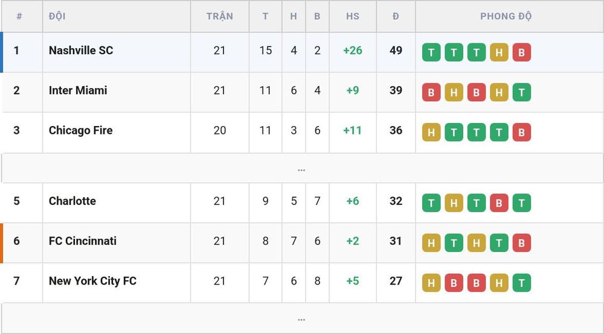Open the Inter Miami team link
This screenshot has height=334, width=604.
point(78,90)
